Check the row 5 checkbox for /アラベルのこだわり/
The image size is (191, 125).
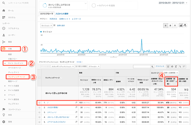(x=39, y=122)
